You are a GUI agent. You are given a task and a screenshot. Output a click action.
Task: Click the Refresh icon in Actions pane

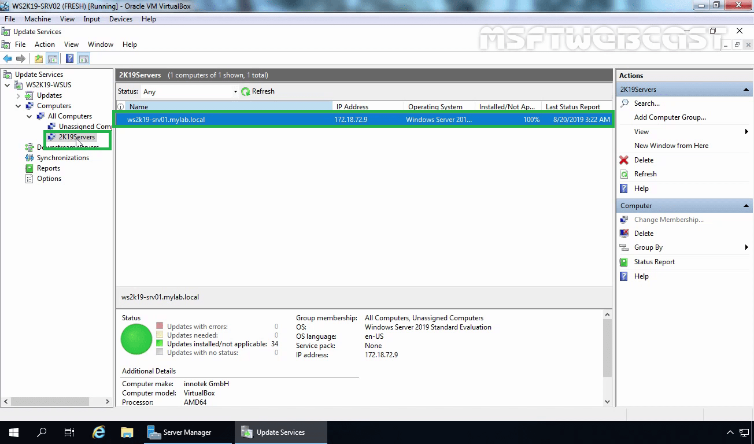[x=624, y=174]
